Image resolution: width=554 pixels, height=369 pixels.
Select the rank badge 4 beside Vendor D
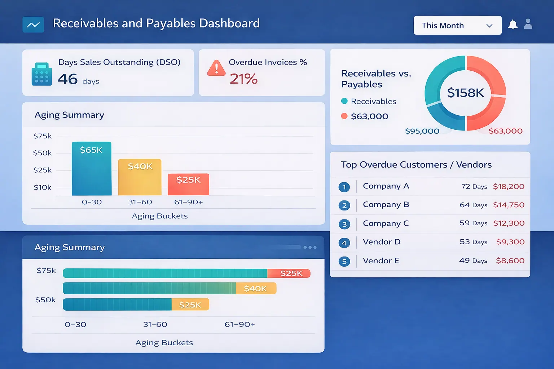click(x=344, y=243)
